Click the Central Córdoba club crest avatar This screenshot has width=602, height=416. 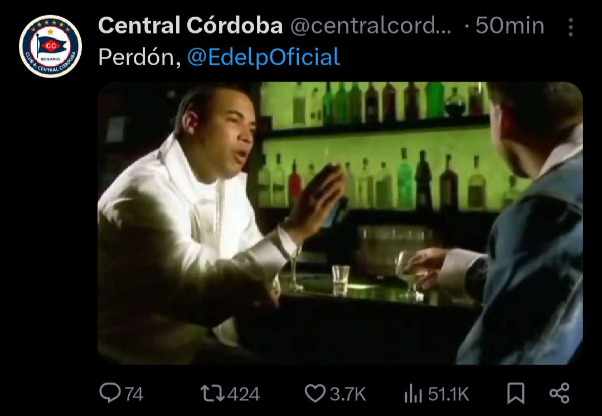coord(50,46)
